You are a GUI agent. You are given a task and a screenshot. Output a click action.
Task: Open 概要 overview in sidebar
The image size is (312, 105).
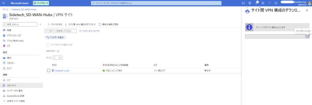click(9, 30)
